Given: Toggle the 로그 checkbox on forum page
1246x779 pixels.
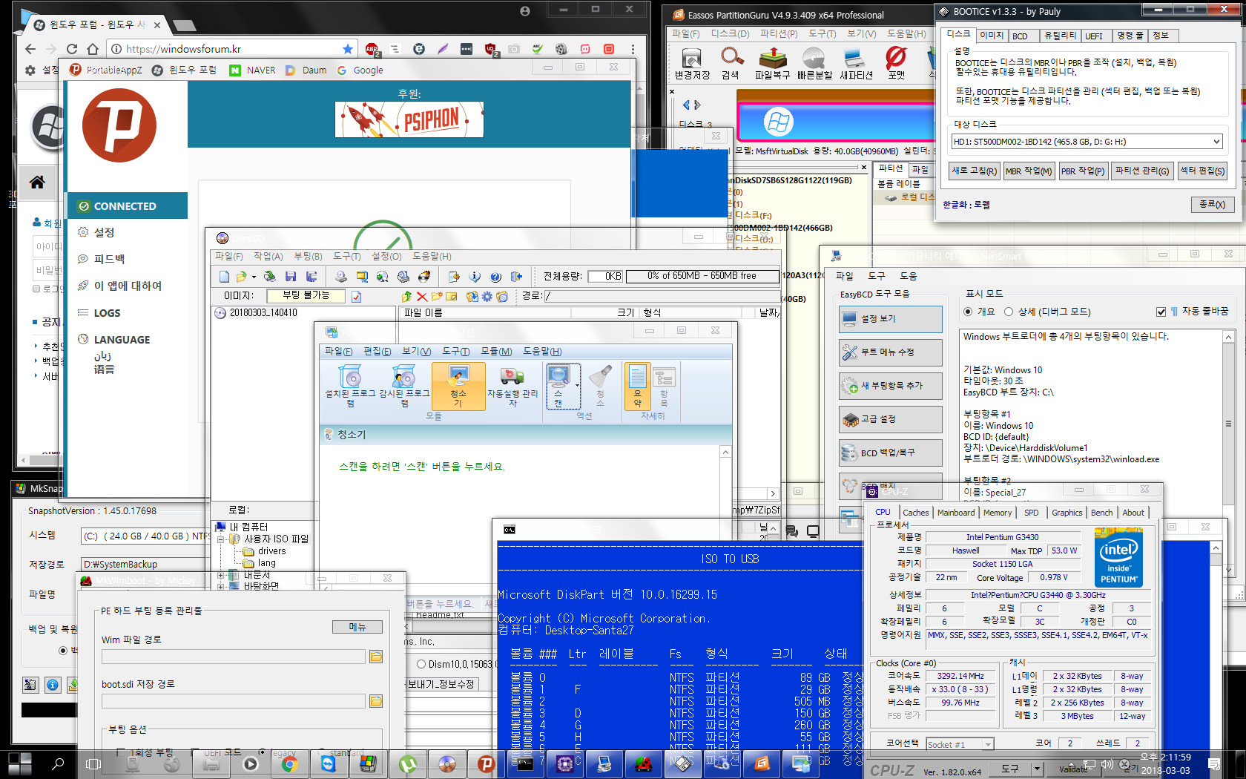Looking at the screenshot, I should (x=36, y=289).
